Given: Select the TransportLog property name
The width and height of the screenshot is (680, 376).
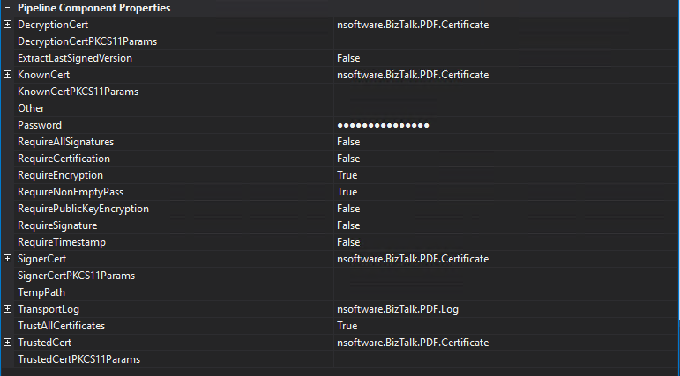Looking at the screenshot, I should (49, 309).
